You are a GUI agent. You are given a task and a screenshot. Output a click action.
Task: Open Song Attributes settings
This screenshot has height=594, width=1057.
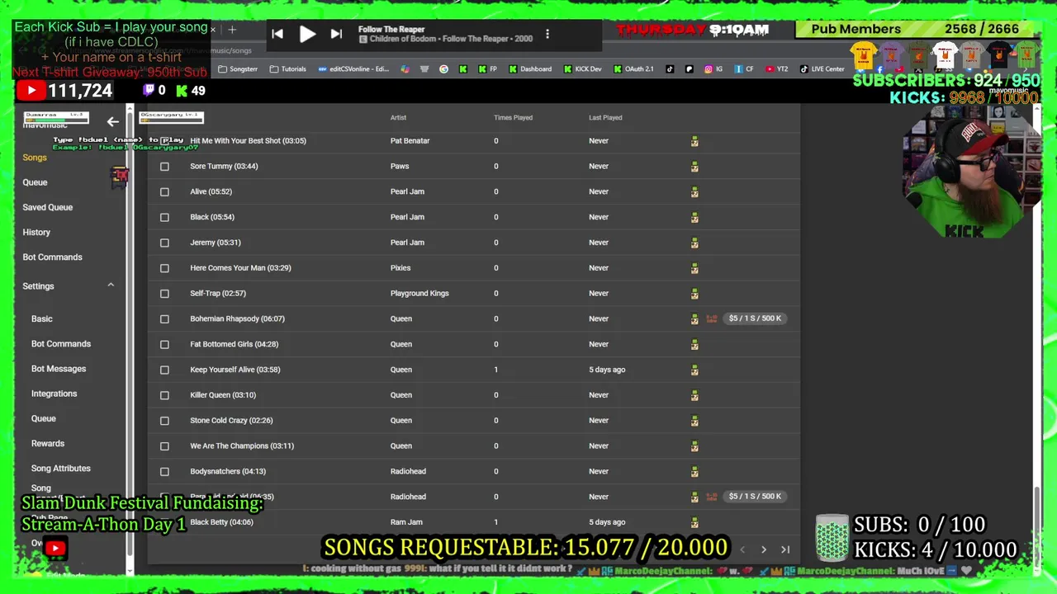pyautogui.click(x=61, y=469)
